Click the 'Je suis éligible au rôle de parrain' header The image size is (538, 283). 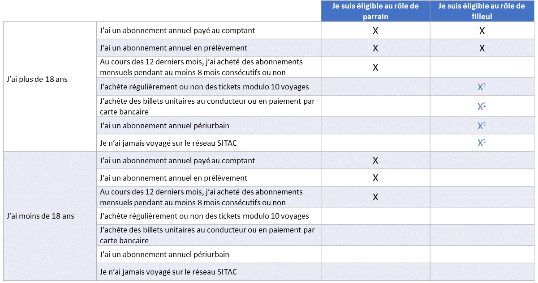375,11
